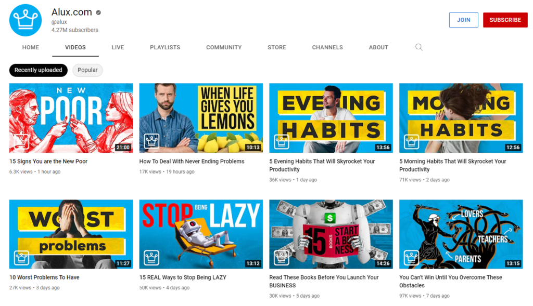Click crown watermark on Morning Habits thumbnail
This screenshot has width=533, height=306.
tap(411, 141)
